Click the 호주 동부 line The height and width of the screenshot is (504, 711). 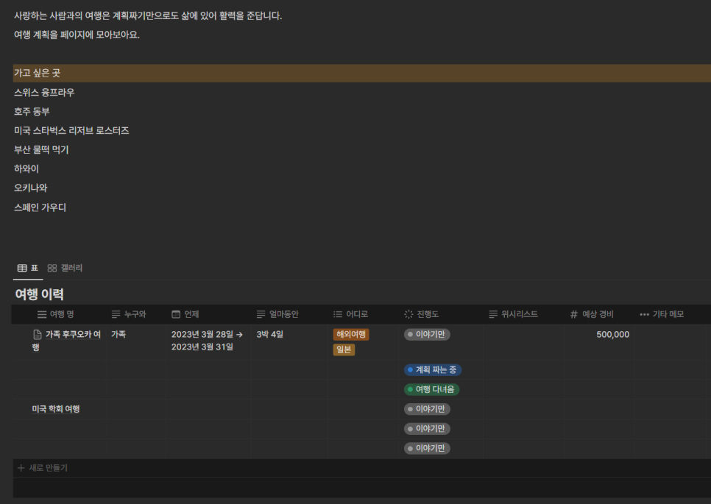32,112
